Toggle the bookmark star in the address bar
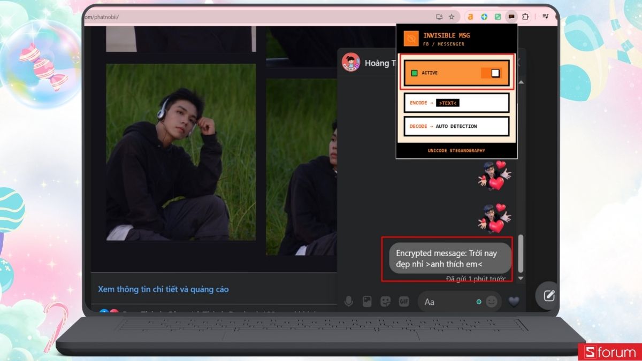Image resolution: width=642 pixels, height=361 pixels. 452,17
